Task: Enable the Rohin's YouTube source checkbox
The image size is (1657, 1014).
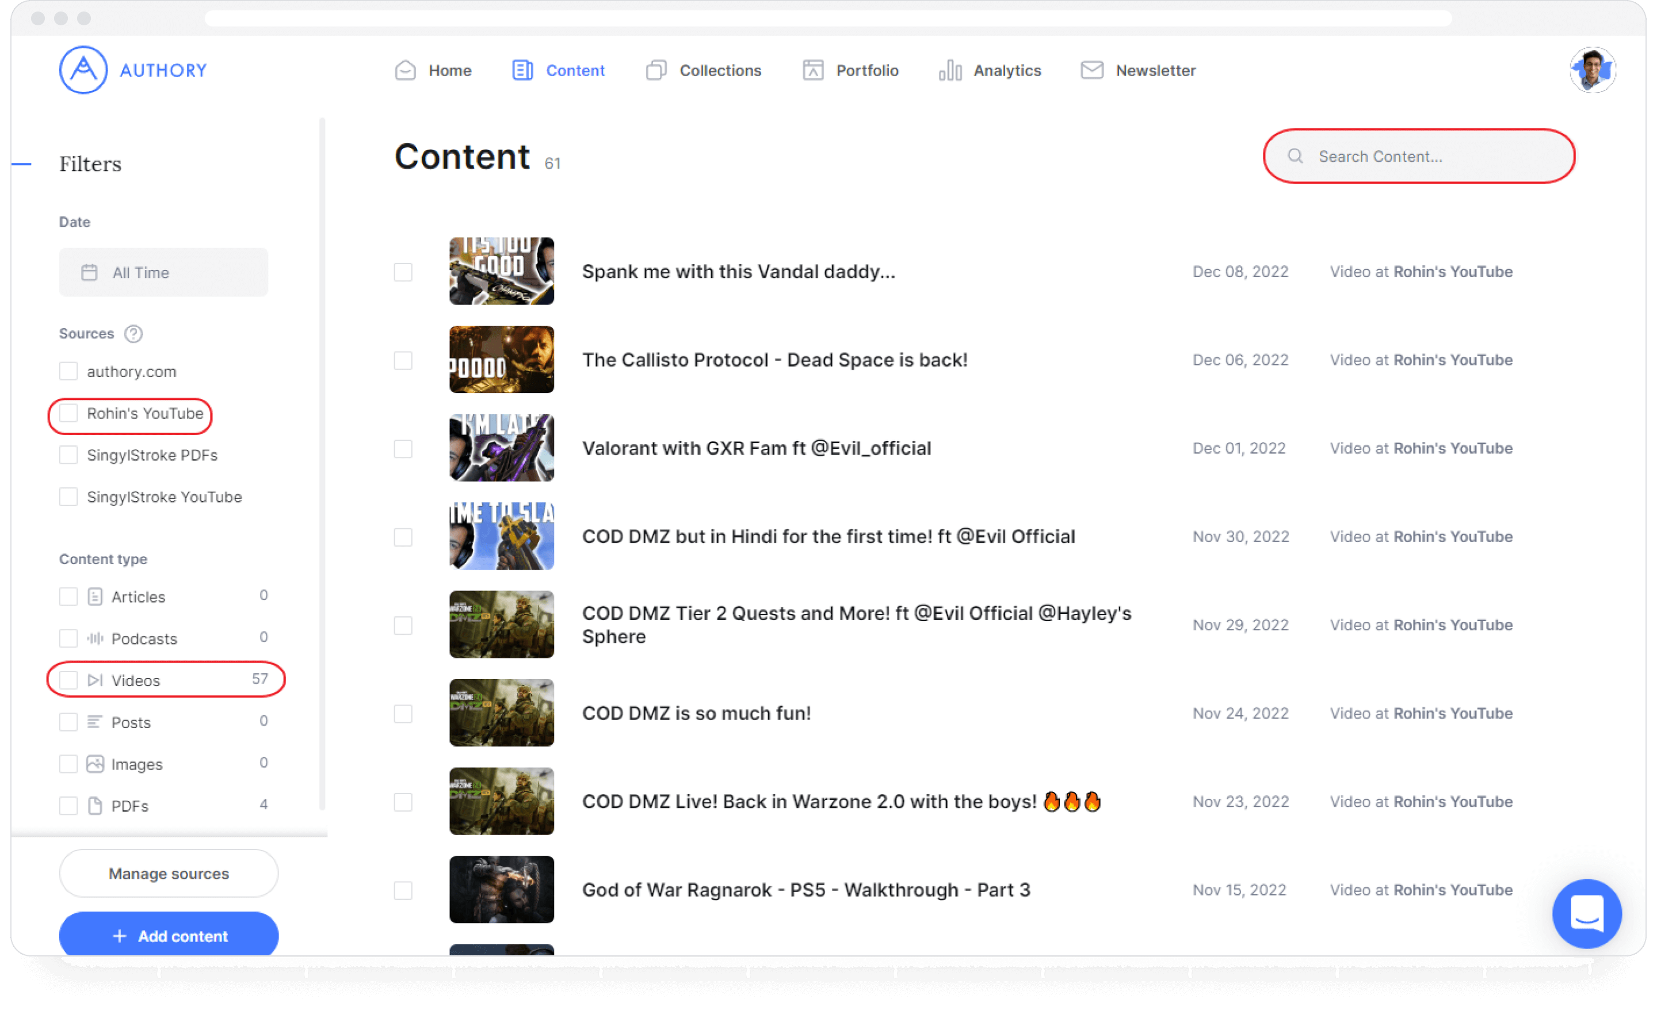Action: (x=68, y=413)
